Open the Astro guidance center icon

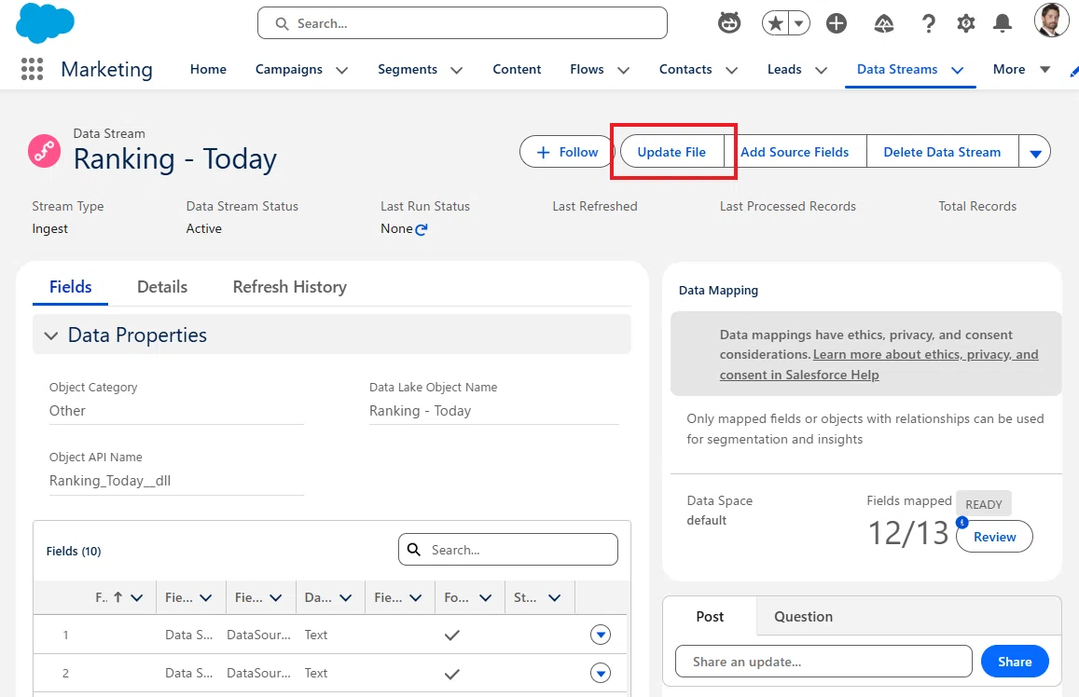pyautogui.click(x=728, y=23)
